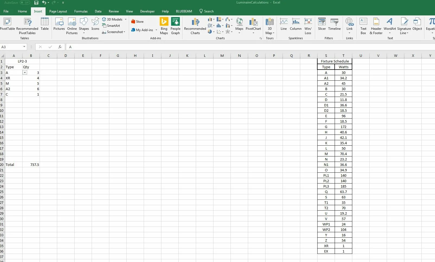Click the Bing Maps add-in

click(x=164, y=26)
